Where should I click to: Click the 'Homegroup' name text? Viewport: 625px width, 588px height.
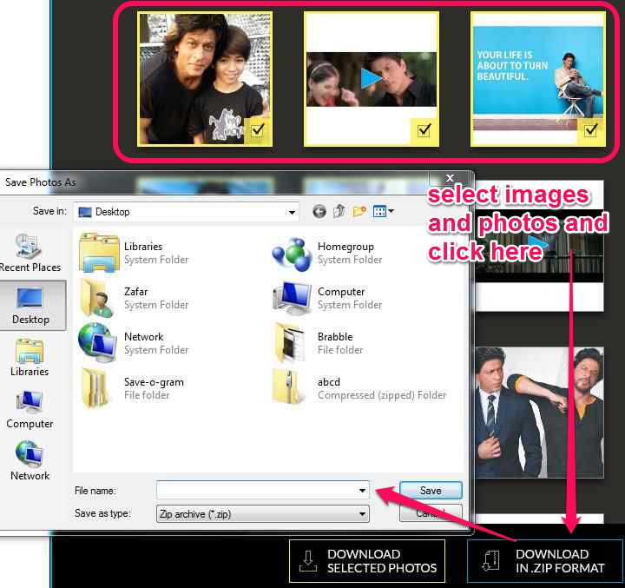(x=345, y=247)
